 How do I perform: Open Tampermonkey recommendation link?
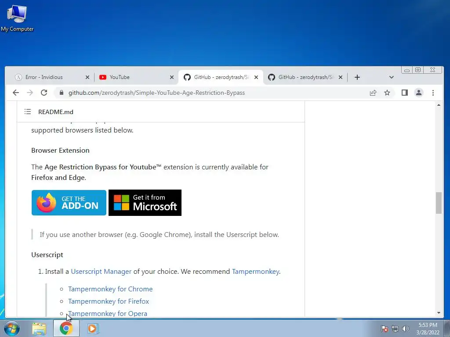[255, 271]
